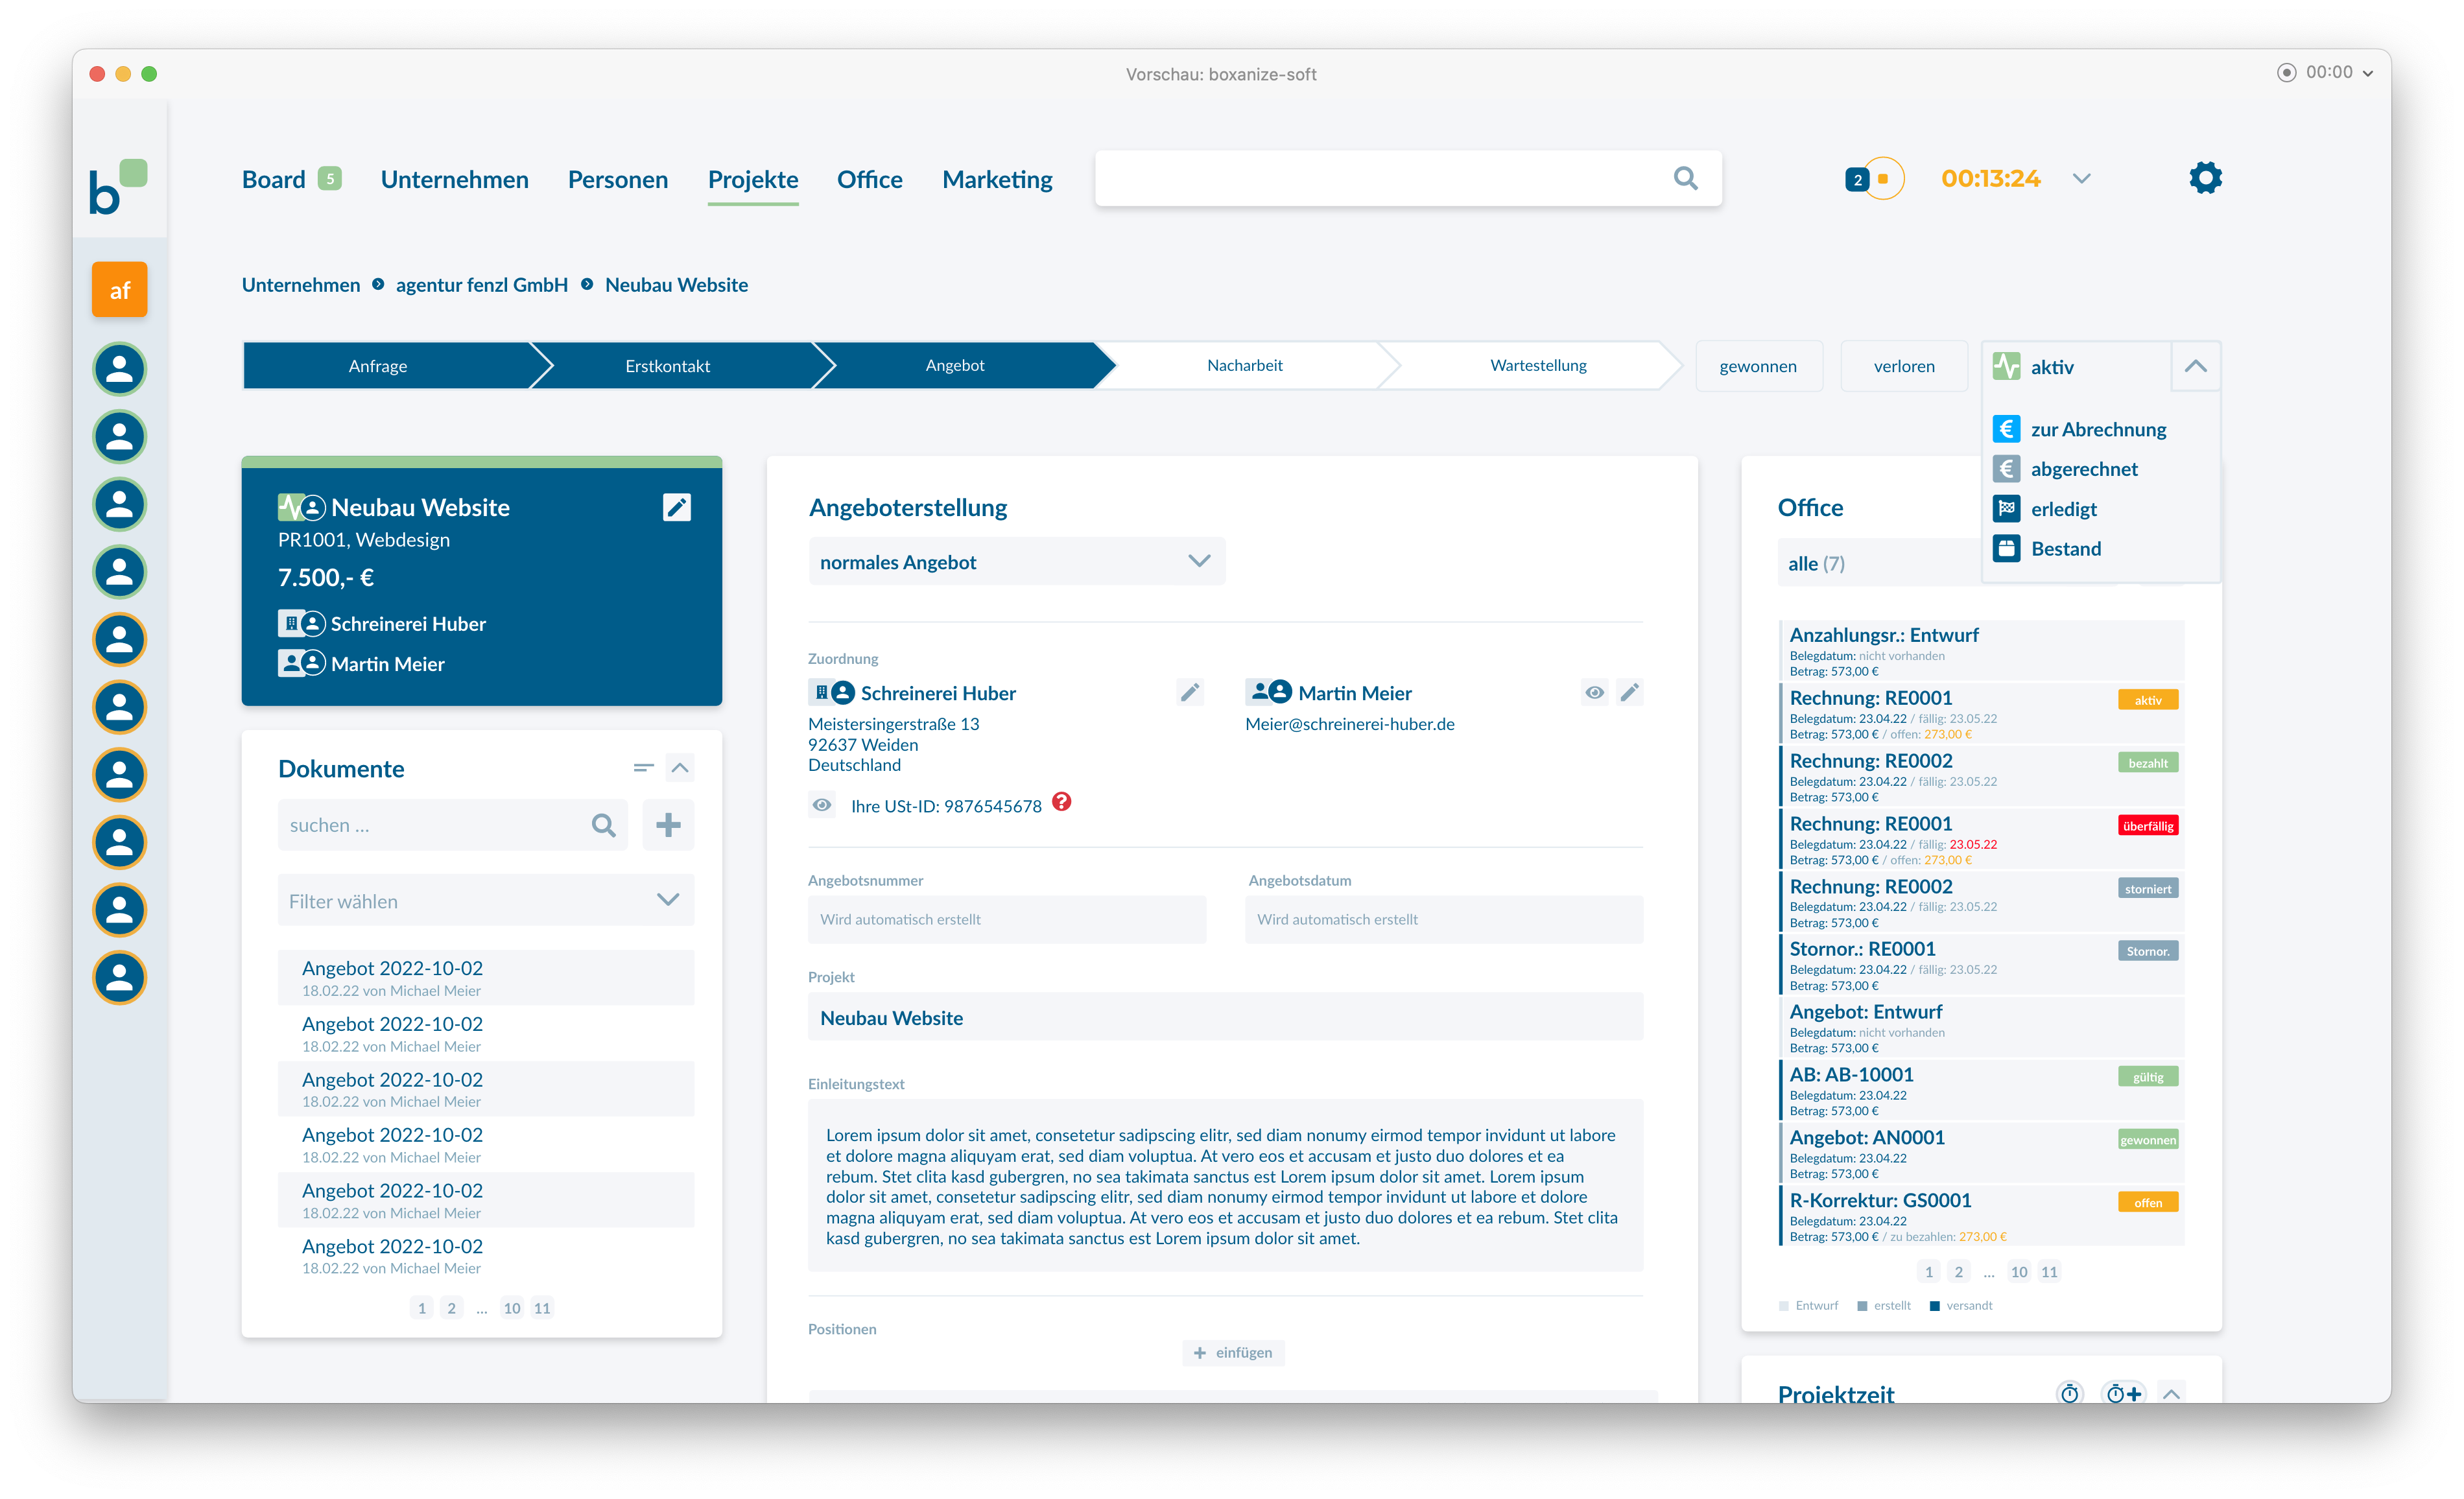Image resolution: width=2464 pixels, height=1499 pixels.
Task: Collapse the 'aktiv' status dropdown
Action: pos(2196,367)
